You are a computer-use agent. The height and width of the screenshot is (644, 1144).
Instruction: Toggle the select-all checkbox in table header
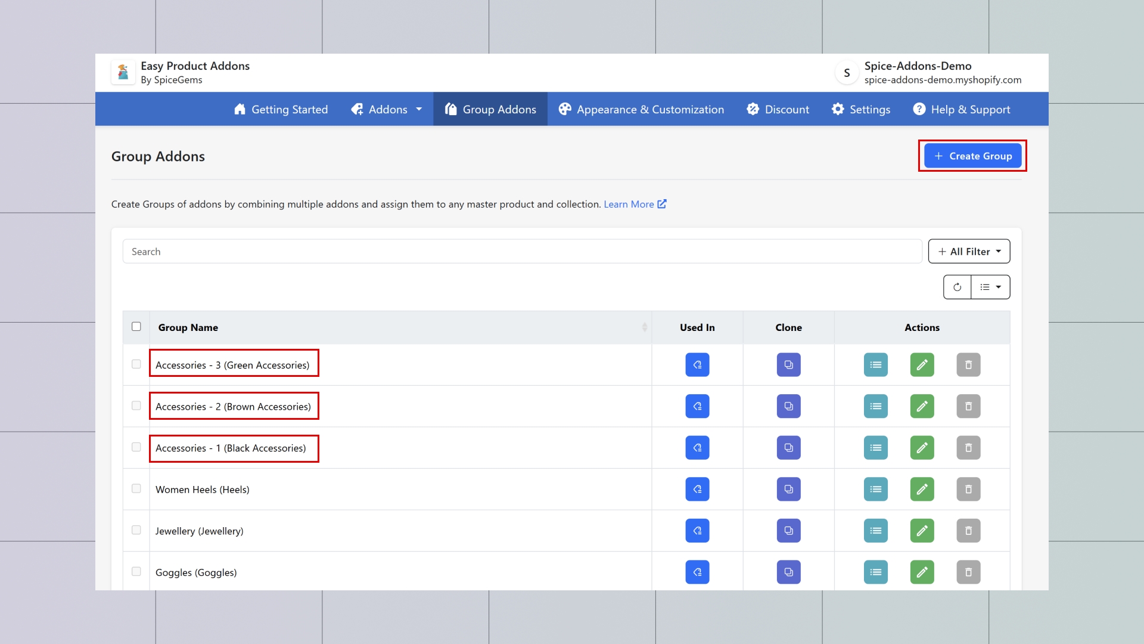(136, 327)
